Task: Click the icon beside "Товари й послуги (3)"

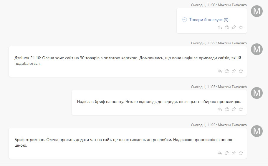Action: click(x=185, y=20)
